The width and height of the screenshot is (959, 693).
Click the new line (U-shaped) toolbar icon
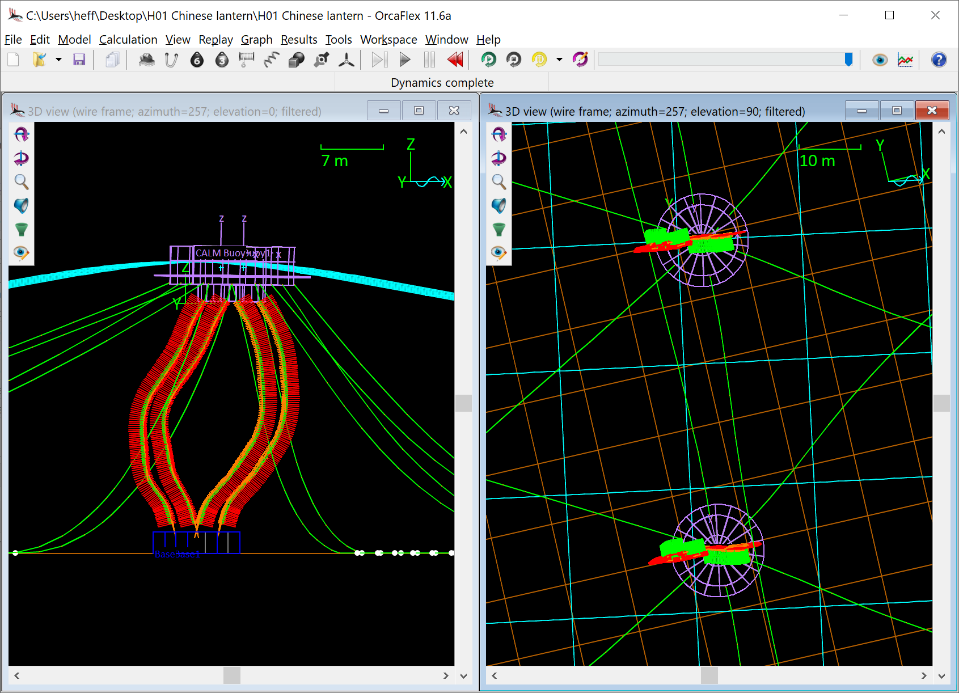tap(171, 60)
